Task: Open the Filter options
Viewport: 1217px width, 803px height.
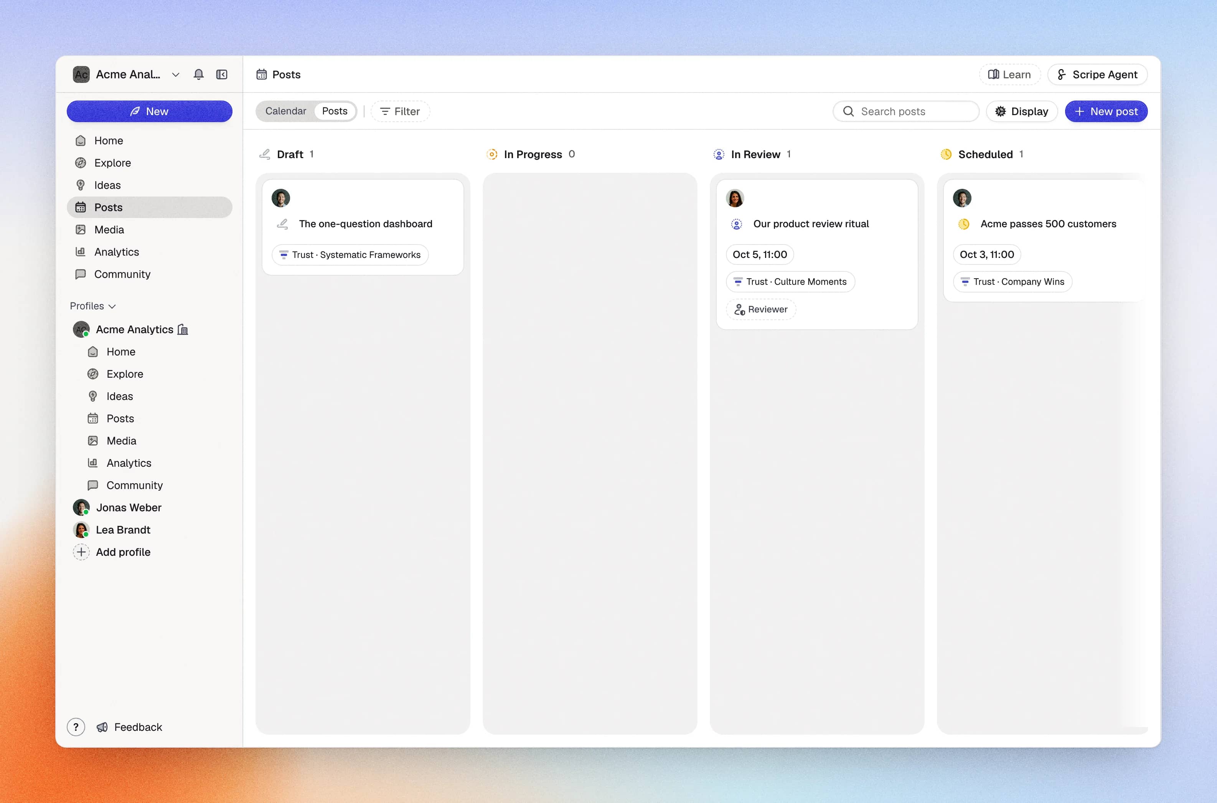Action: click(400, 111)
